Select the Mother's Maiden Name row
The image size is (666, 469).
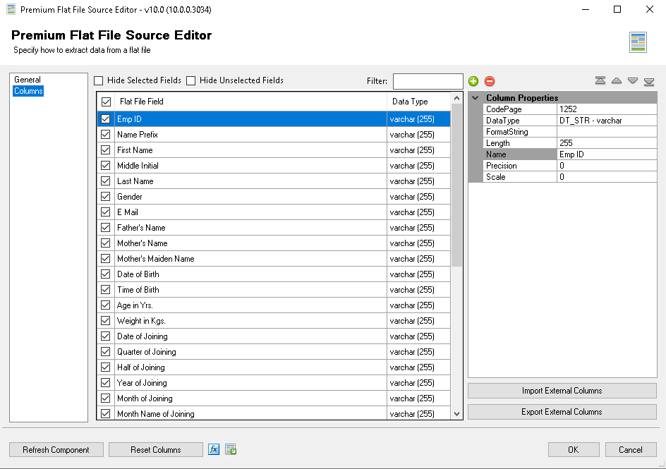(x=274, y=259)
